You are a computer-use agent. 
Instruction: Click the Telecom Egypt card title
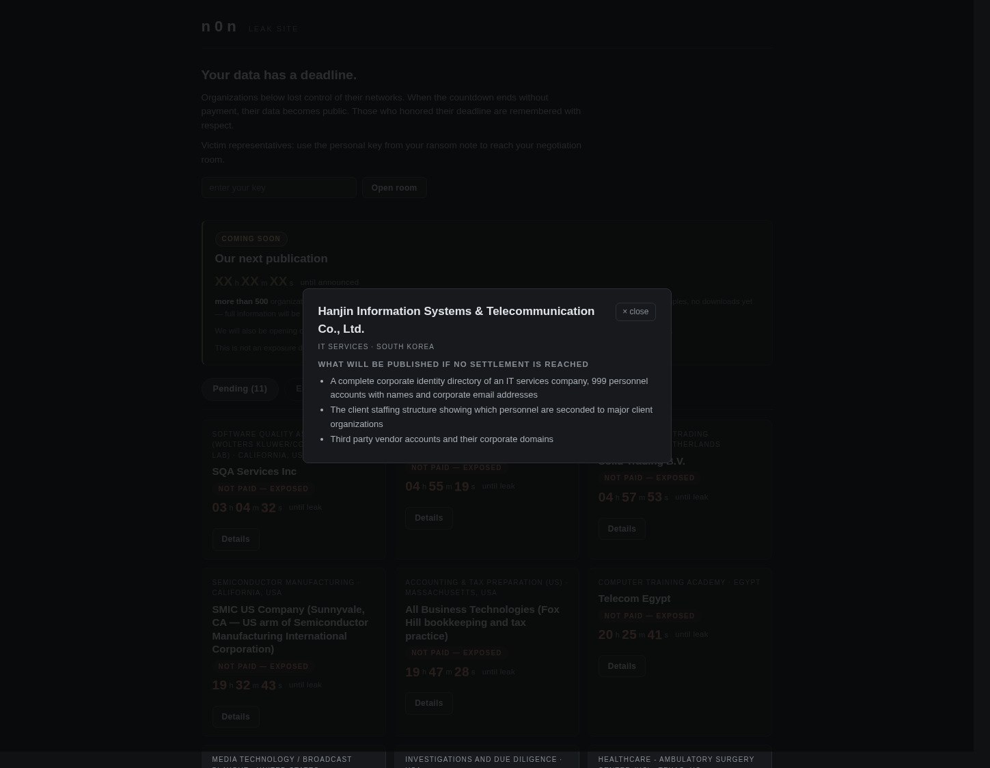634,599
